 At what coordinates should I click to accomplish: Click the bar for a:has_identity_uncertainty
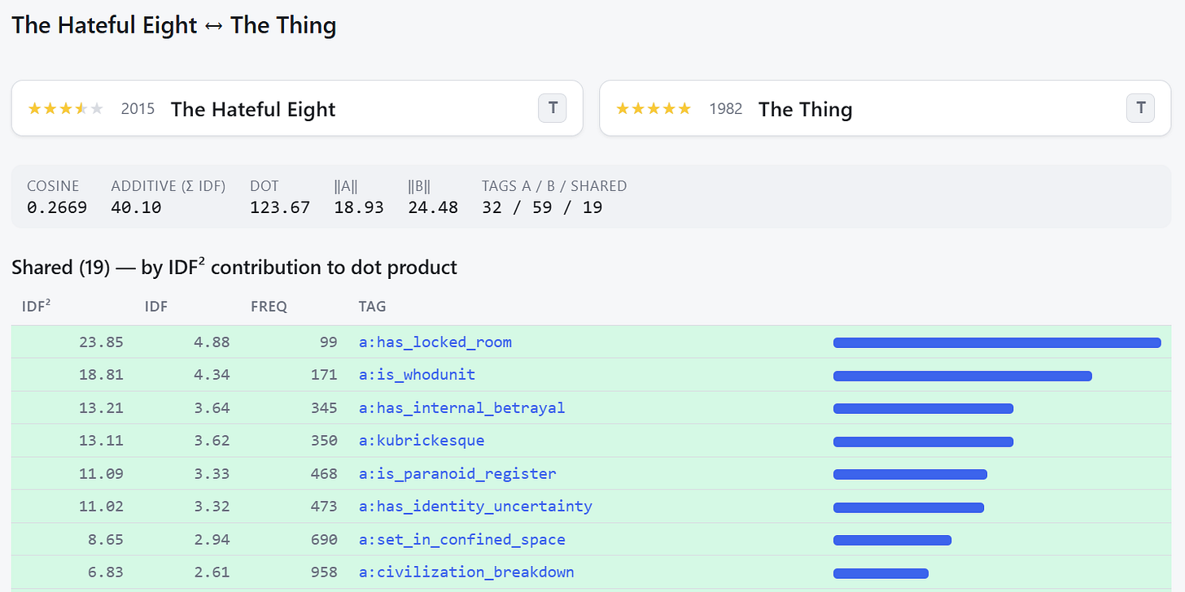[908, 507]
